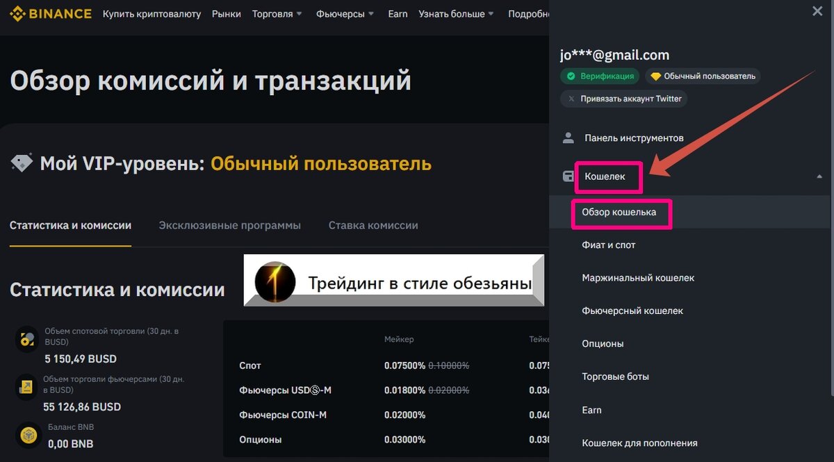This screenshot has width=834, height=462.
Task: Click the wallet icon beside Кошелек
Action: coord(569,176)
